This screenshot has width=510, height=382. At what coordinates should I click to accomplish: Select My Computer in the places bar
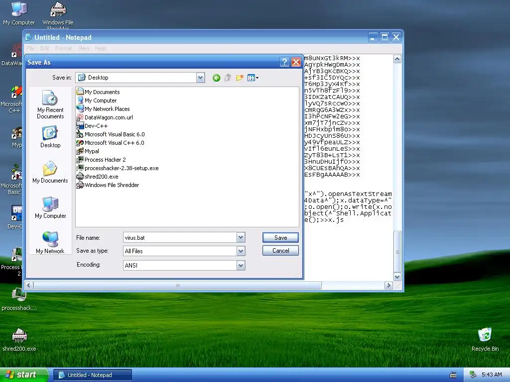coord(50,207)
